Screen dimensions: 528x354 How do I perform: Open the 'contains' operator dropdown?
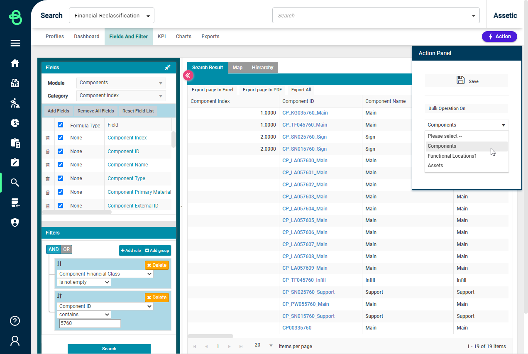coord(84,315)
